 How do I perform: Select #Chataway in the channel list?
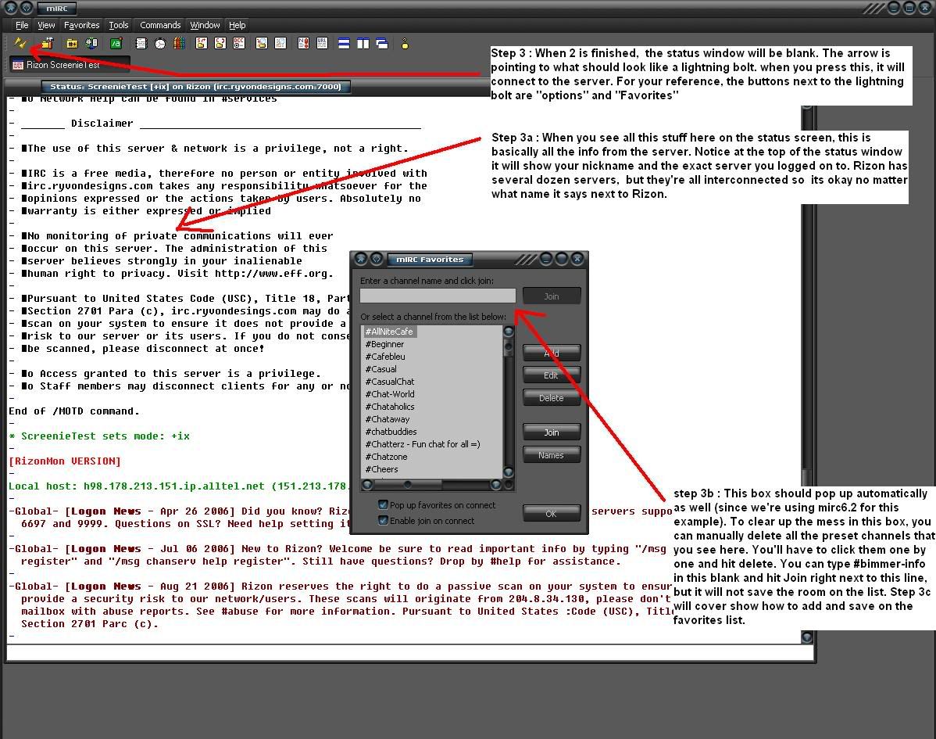[x=388, y=419]
